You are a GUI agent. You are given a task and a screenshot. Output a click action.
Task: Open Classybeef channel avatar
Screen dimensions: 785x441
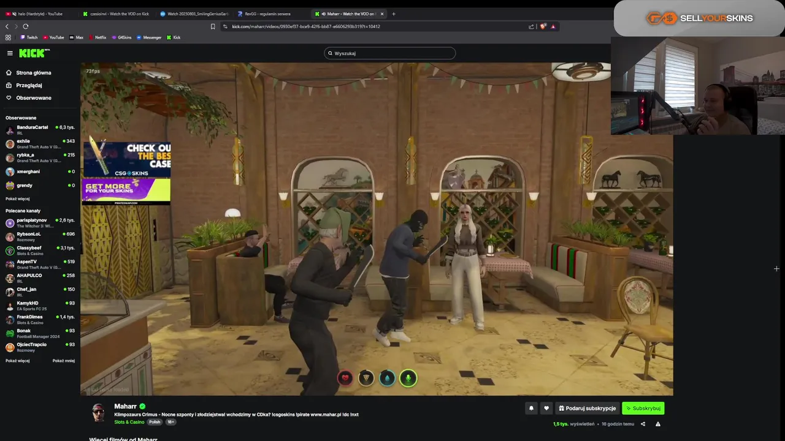tap(10, 251)
